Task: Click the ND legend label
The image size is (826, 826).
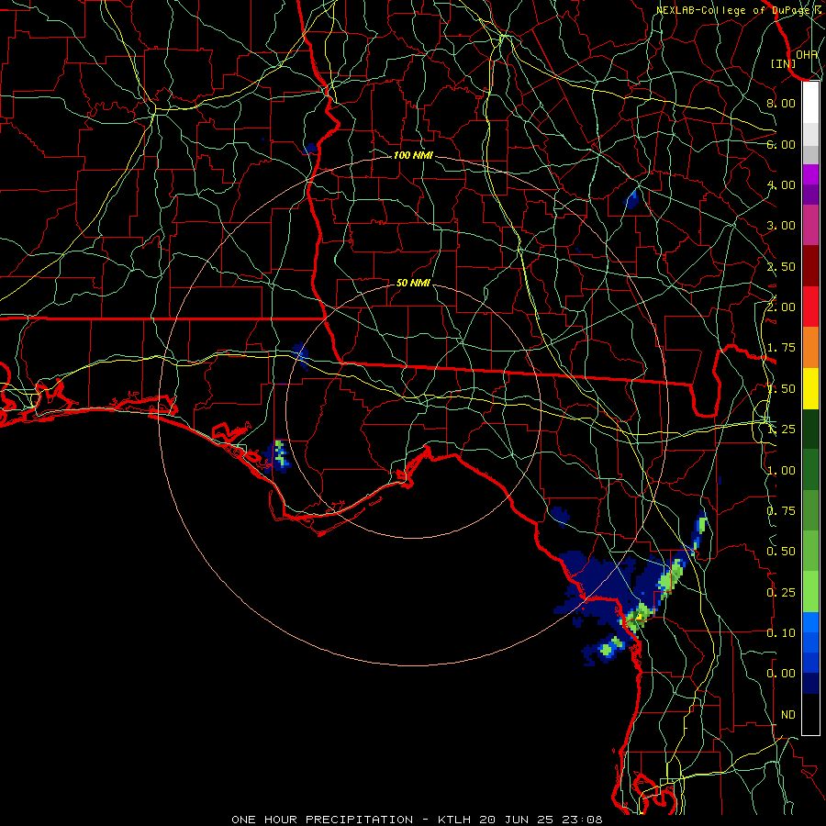Action: (x=788, y=715)
